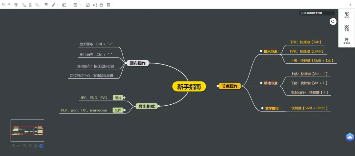Select the 文字换行 node
The image size is (355, 156).
272,108
